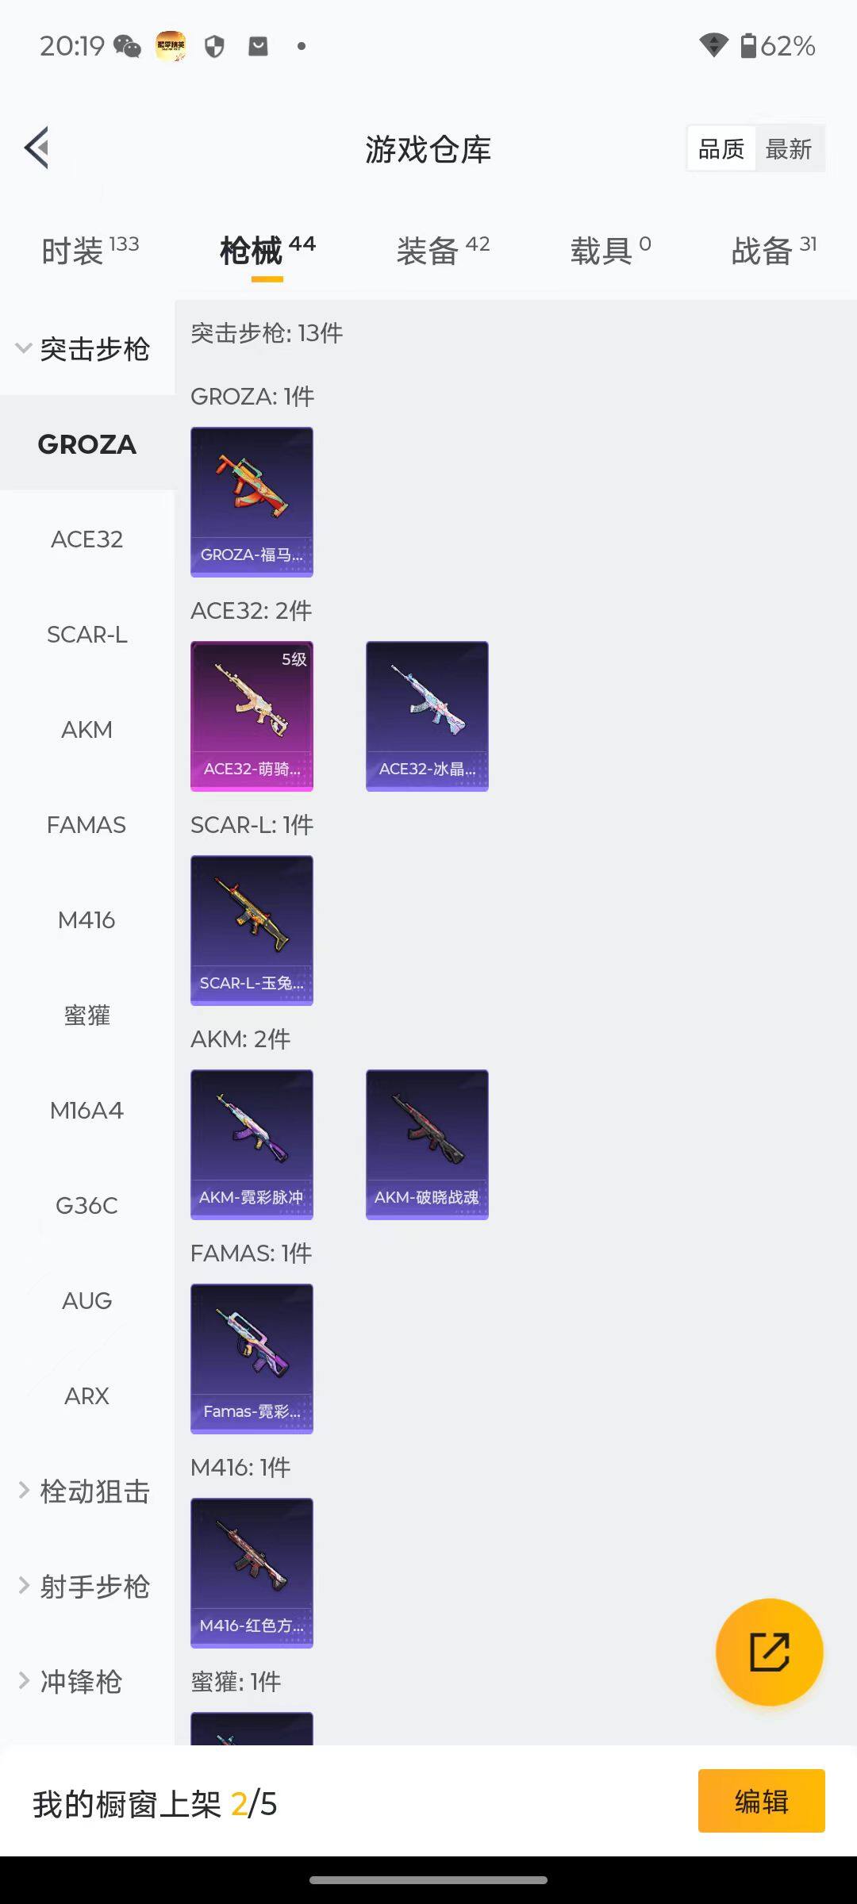Screen dimensions: 857x1904
Task: Switch sorting to 品质
Action: [x=721, y=148]
